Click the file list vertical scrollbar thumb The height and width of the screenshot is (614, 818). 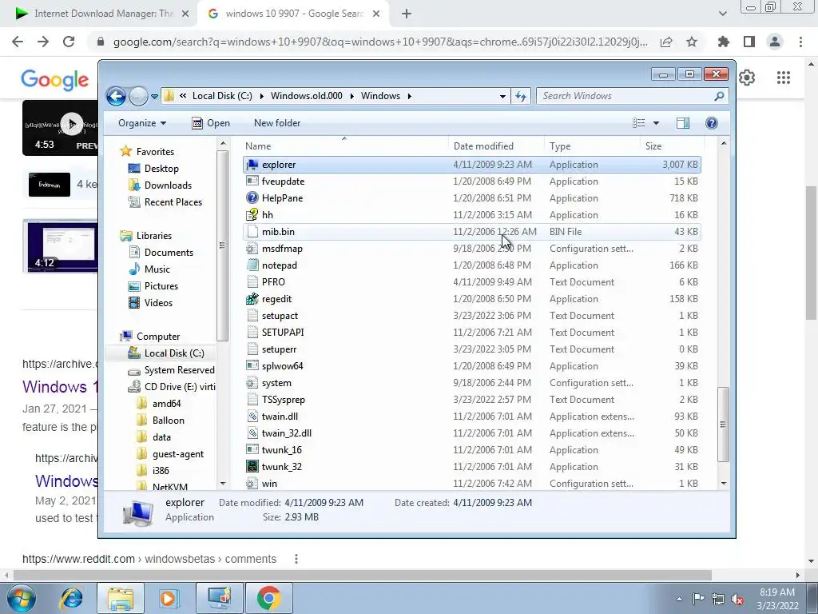click(723, 424)
